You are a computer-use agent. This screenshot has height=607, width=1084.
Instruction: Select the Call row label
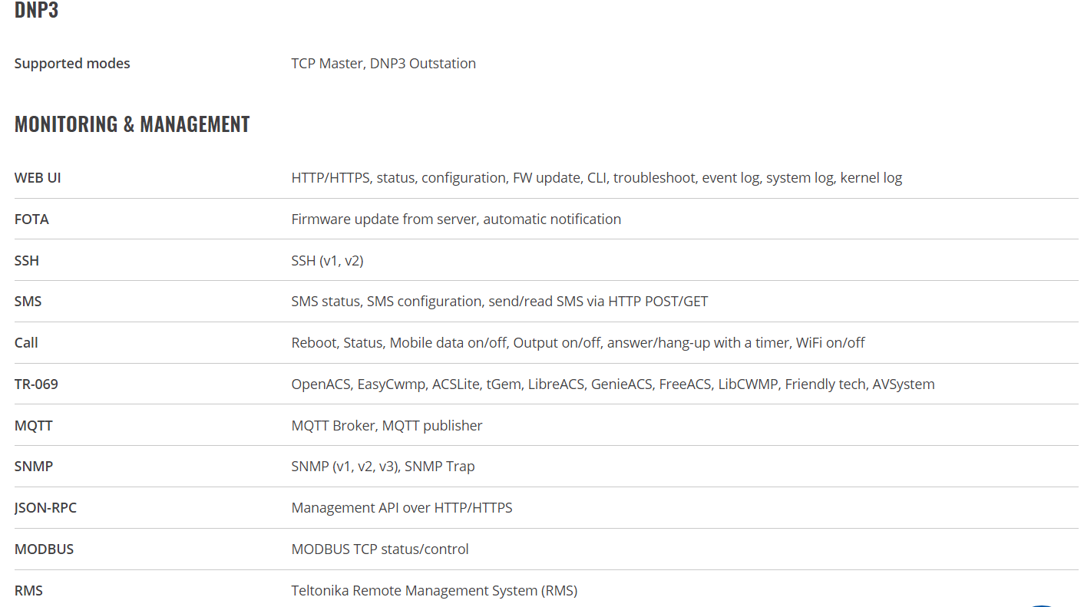point(26,343)
